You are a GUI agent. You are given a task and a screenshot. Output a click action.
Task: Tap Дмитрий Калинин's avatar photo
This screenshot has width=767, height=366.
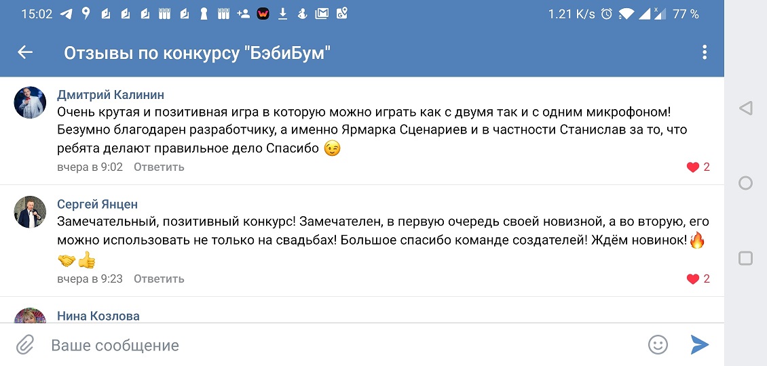(31, 102)
